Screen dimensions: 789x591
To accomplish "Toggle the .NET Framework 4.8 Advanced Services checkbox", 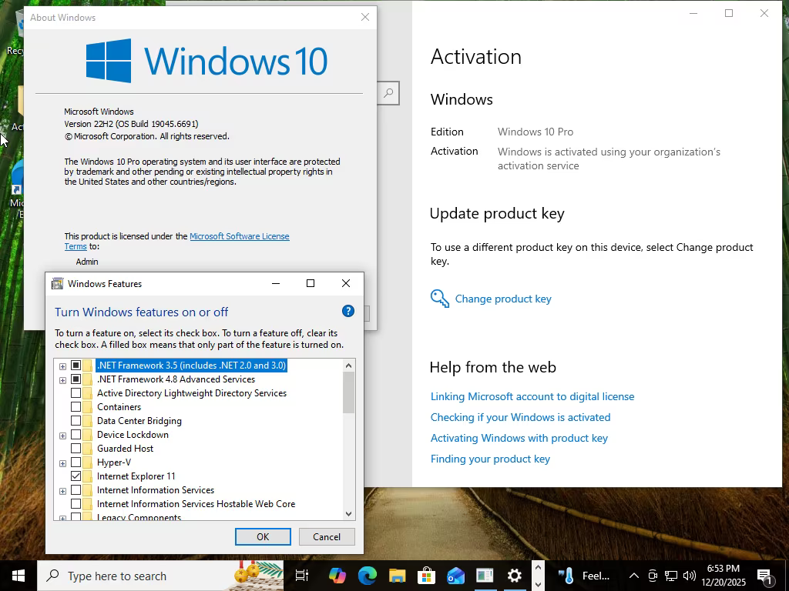I will 76,379.
